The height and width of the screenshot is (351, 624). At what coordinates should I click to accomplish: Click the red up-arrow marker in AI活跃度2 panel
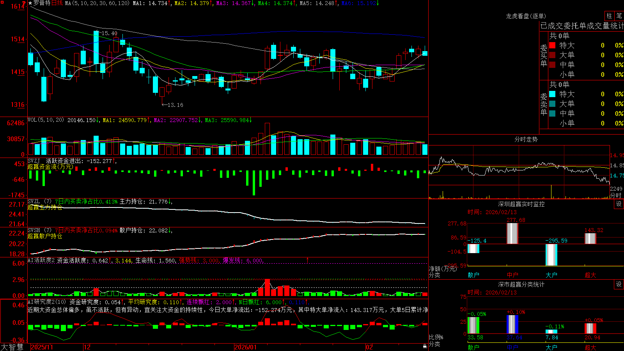click(x=308, y=260)
